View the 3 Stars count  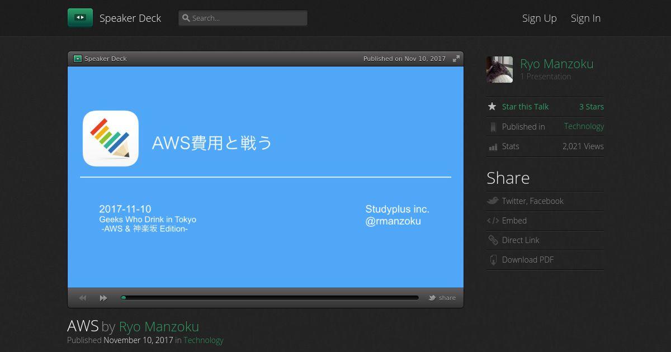[x=591, y=107]
